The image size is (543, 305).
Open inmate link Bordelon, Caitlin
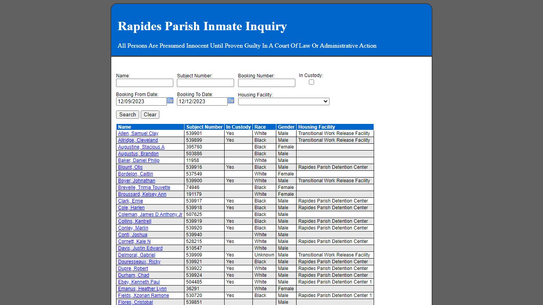click(136, 174)
